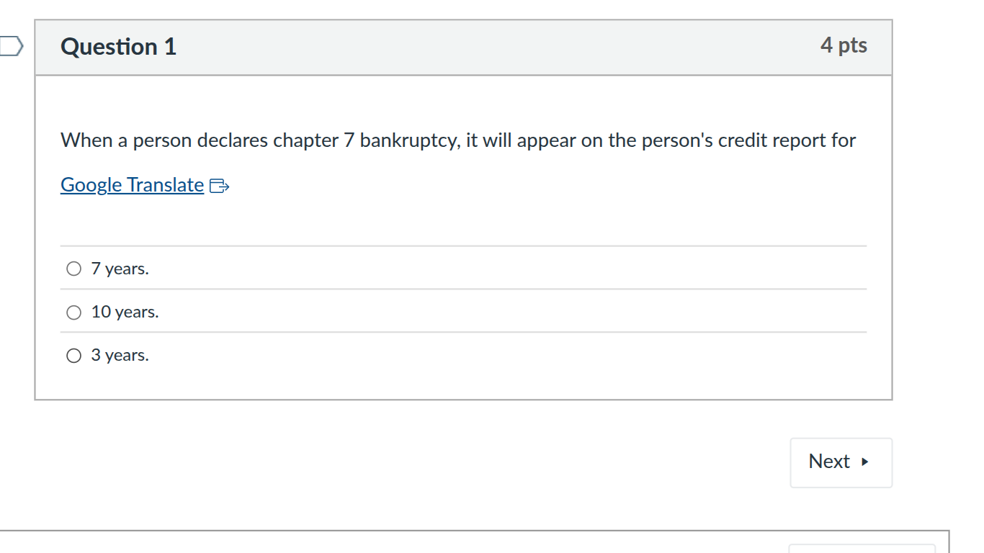Screen dimensions: 984x553
Task: Click the '4 pts' label
Action: [844, 45]
